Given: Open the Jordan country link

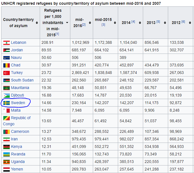Looking at the screenshot, I should click(17, 50).
